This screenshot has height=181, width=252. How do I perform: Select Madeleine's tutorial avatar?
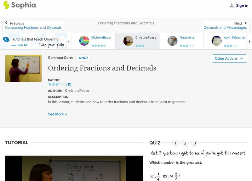[172, 41]
